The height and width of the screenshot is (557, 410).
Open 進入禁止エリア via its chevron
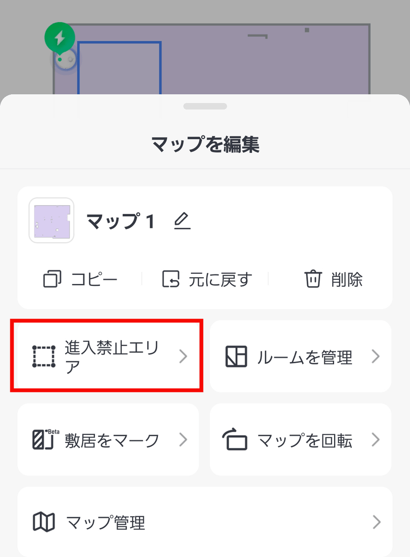(x=183, y=356)
